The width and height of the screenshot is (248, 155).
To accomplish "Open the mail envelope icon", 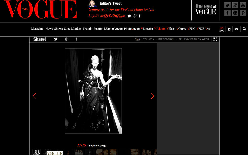I will 236,29.
